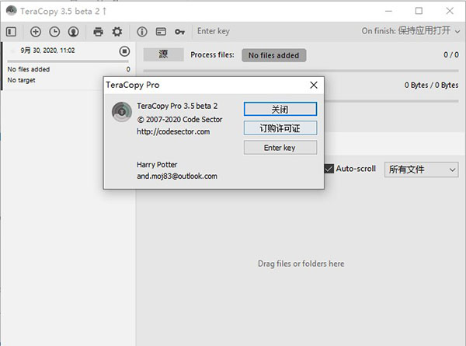Click the info circle icon

coord(142,32)
